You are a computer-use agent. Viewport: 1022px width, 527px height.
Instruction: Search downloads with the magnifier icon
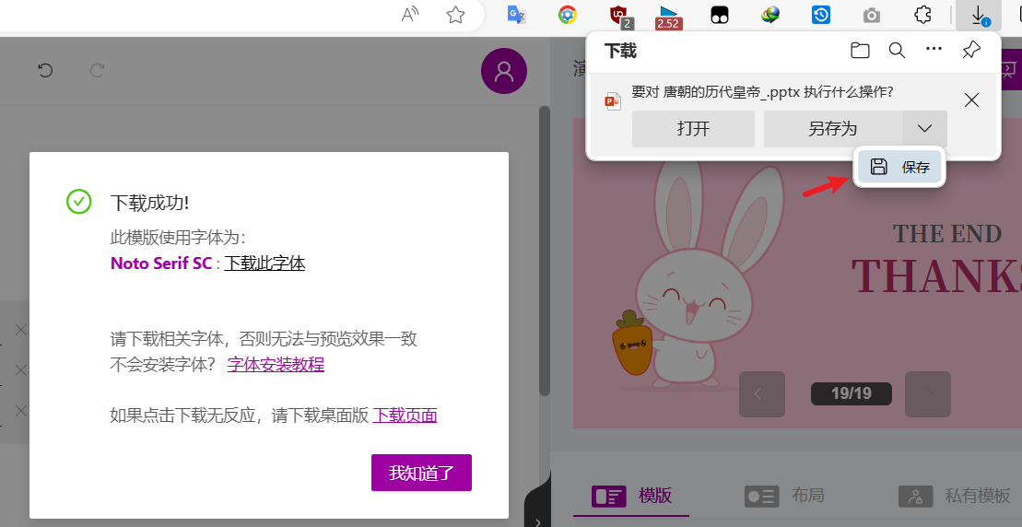tap(898, 50)
